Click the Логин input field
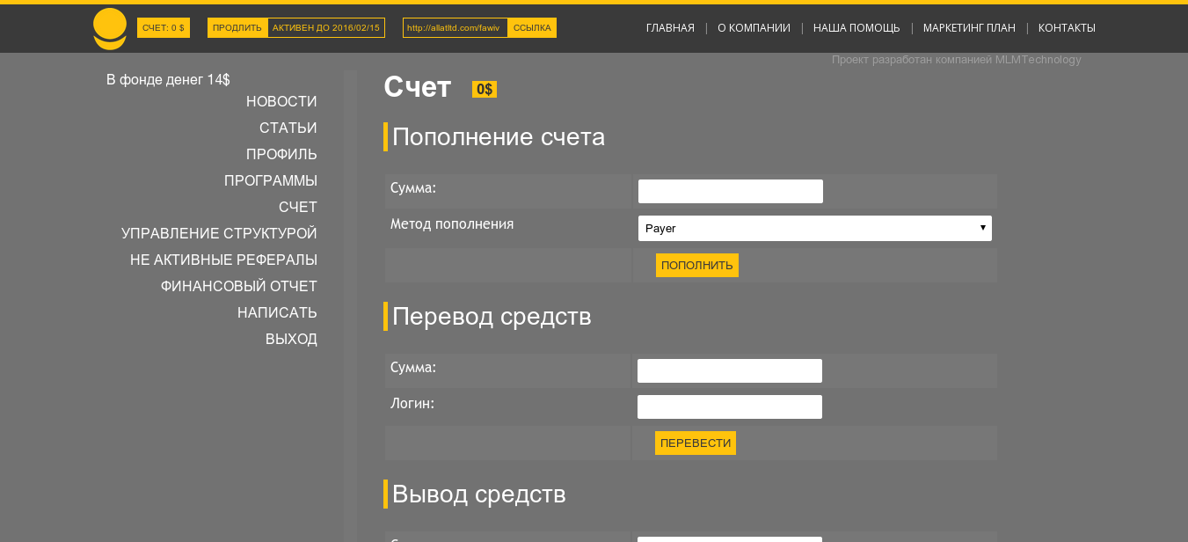The height and width of the screenshot is (542, 1188). click(x=730, y=406)
